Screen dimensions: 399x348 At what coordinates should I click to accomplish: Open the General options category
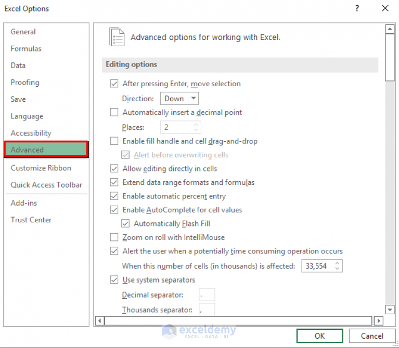coord(23,32)
